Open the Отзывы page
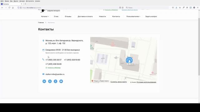This screenshot has height=112, width=200. (x=68, y=16)
